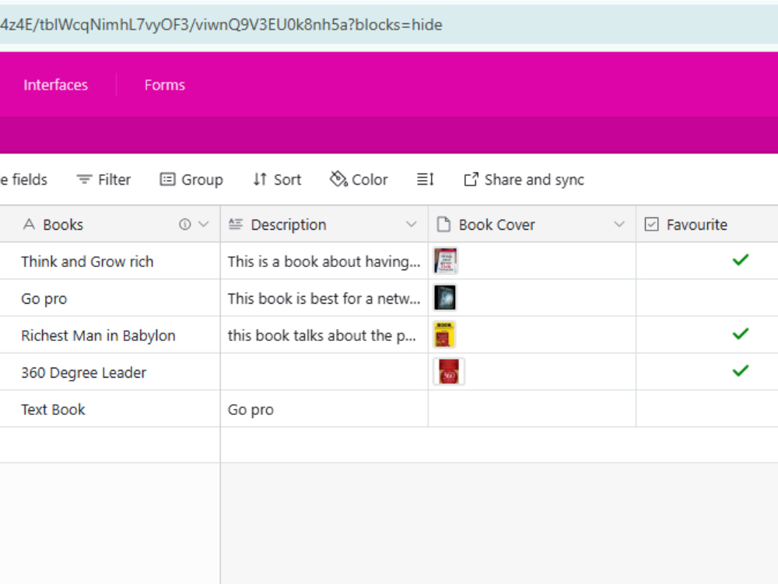The height and width of the screenshot is (584, 778).
Task: Open the Color options
Action: coord(359,179)
